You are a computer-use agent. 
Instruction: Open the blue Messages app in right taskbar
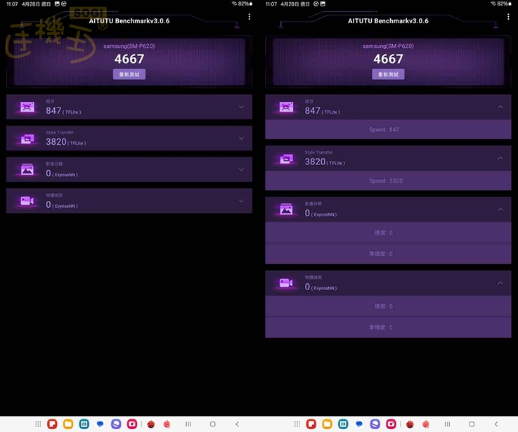[359, 424]
